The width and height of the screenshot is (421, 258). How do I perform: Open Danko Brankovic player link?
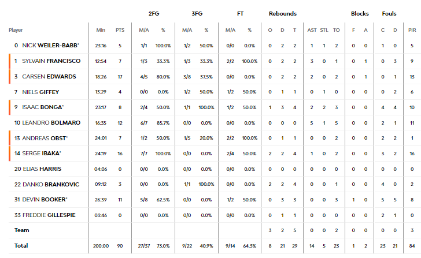[51, 185]
